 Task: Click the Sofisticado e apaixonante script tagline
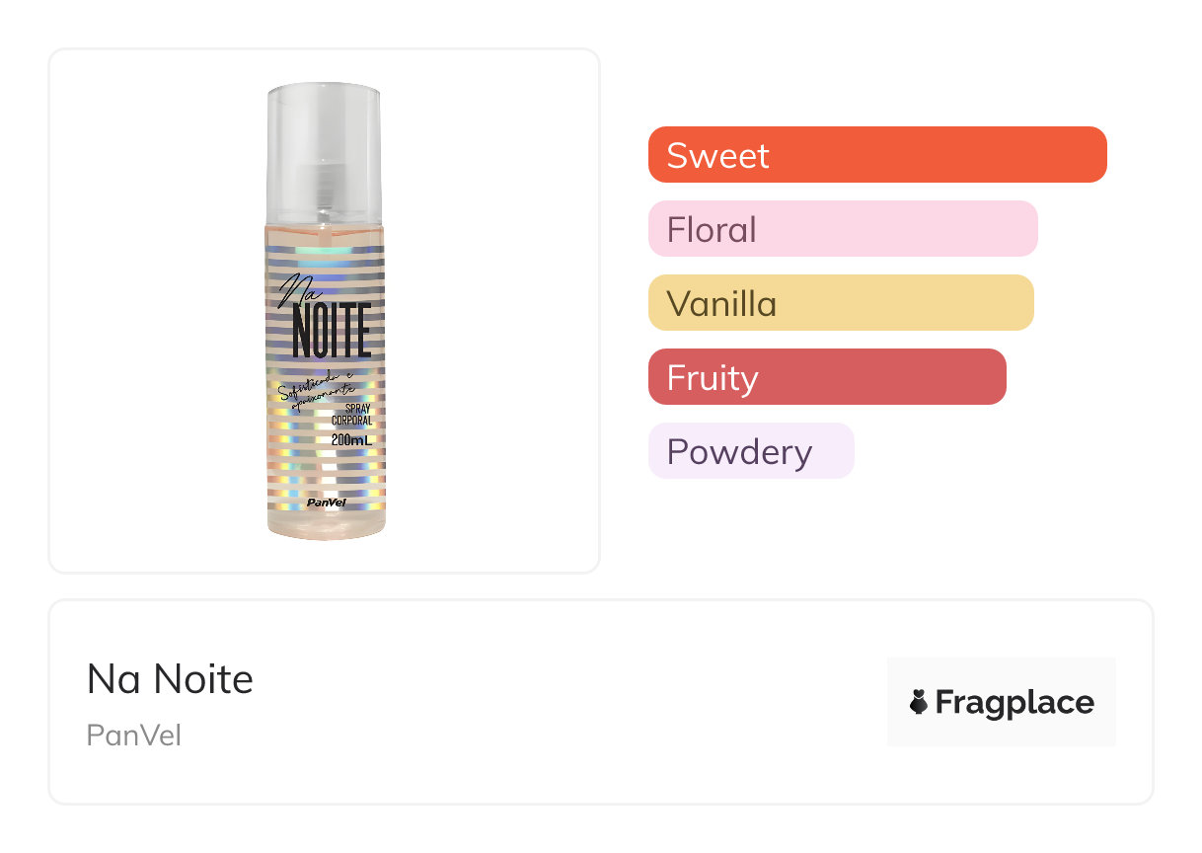click(318, 388)
